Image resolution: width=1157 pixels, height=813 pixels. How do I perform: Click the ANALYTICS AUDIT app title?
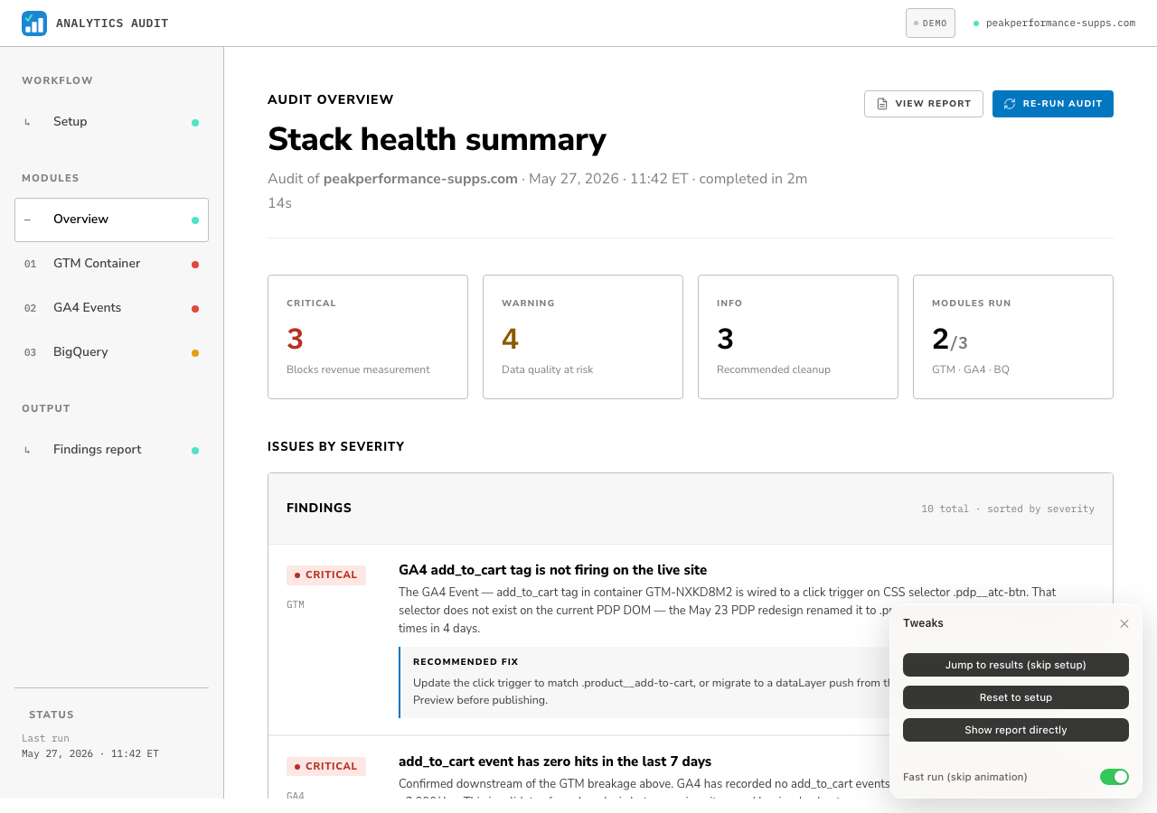(x=112, y=23)
